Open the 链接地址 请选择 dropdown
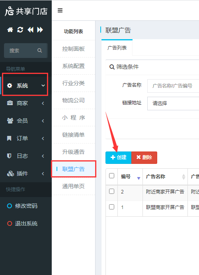199x275 pixels. point(173,103)
